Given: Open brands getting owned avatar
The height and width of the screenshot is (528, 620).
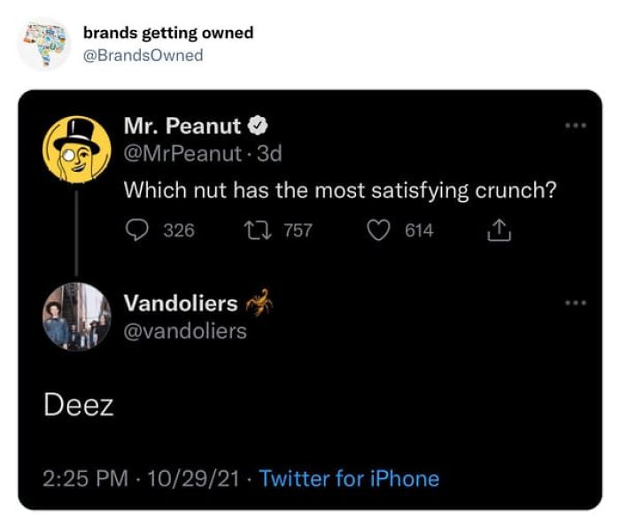Looking at the screenshot, I should click(x=43, y=43).
